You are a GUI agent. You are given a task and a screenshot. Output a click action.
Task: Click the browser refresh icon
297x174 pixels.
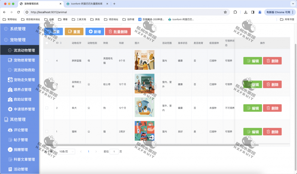click(x=18, y=12)
